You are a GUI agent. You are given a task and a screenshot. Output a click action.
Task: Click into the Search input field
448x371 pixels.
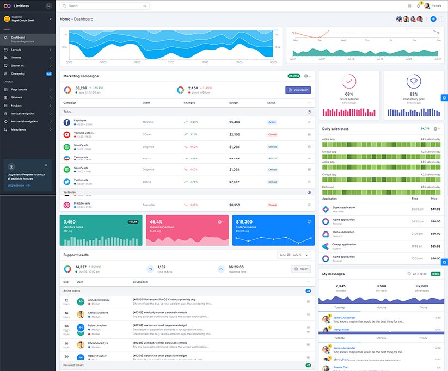click(x=103, y=6)
